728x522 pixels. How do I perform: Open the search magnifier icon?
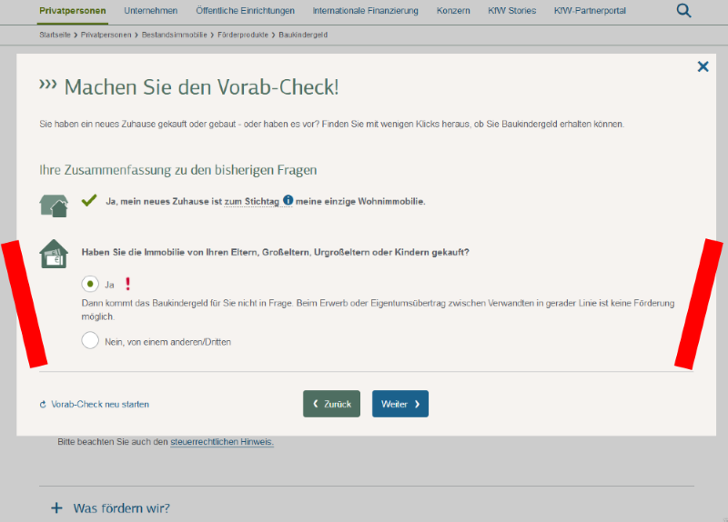click(x=683, y=11)
